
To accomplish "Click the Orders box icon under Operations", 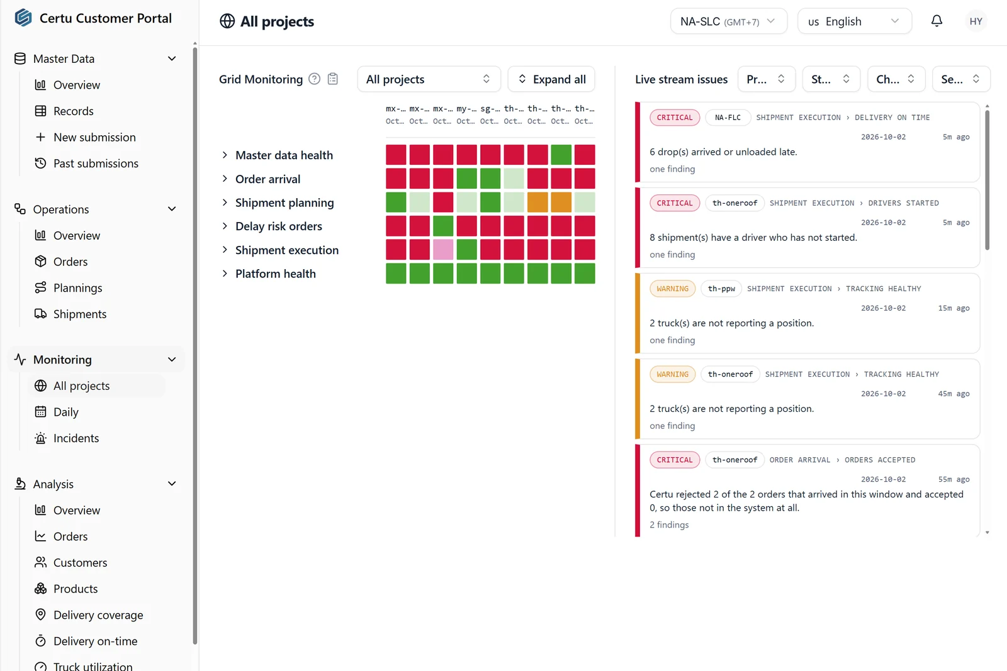I will click(x=40, y=261).
